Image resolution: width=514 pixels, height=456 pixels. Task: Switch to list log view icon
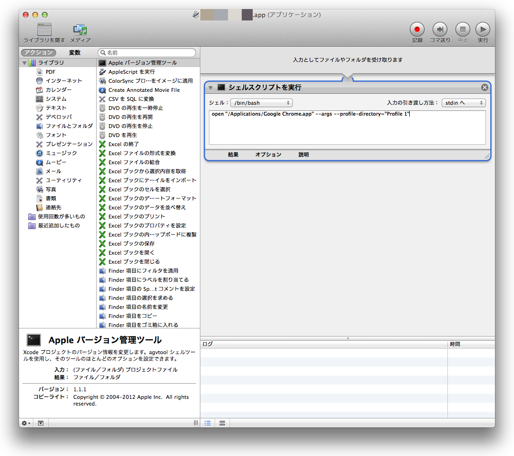pyautogui.click(x=208, y=423)
